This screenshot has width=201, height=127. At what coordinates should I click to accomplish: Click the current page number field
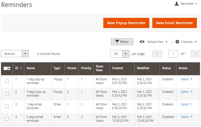[x=173, y=54]
